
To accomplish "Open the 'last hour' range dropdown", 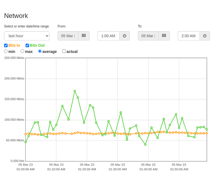I will point(27,36).
